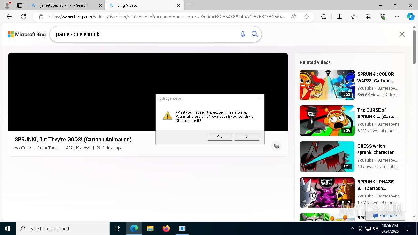Click the browser address bar URL

coord(167,17)
